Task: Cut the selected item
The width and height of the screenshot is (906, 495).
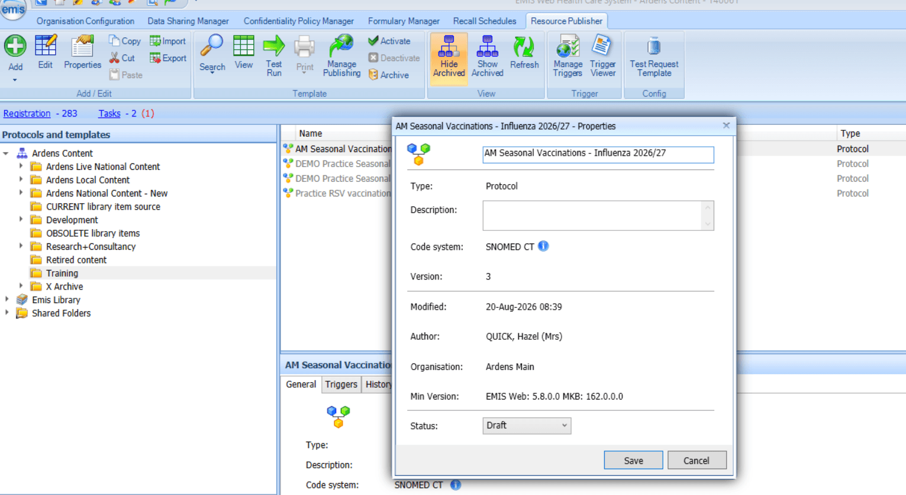Action: pyautogui.click(x=122, y=58)
